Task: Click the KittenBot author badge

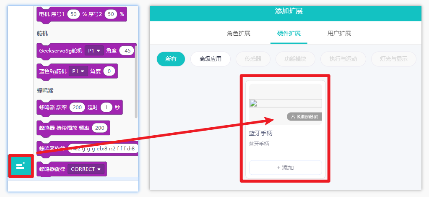Action: [304, 117]
